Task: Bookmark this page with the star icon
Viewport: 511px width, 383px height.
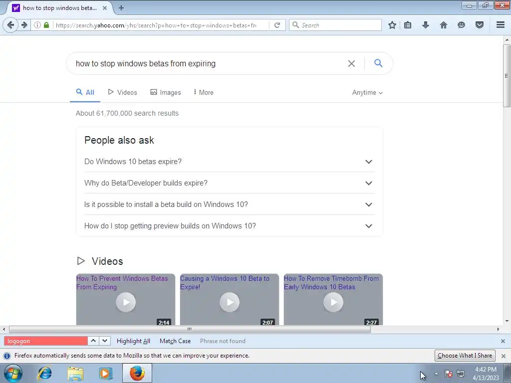Action: 392,25
